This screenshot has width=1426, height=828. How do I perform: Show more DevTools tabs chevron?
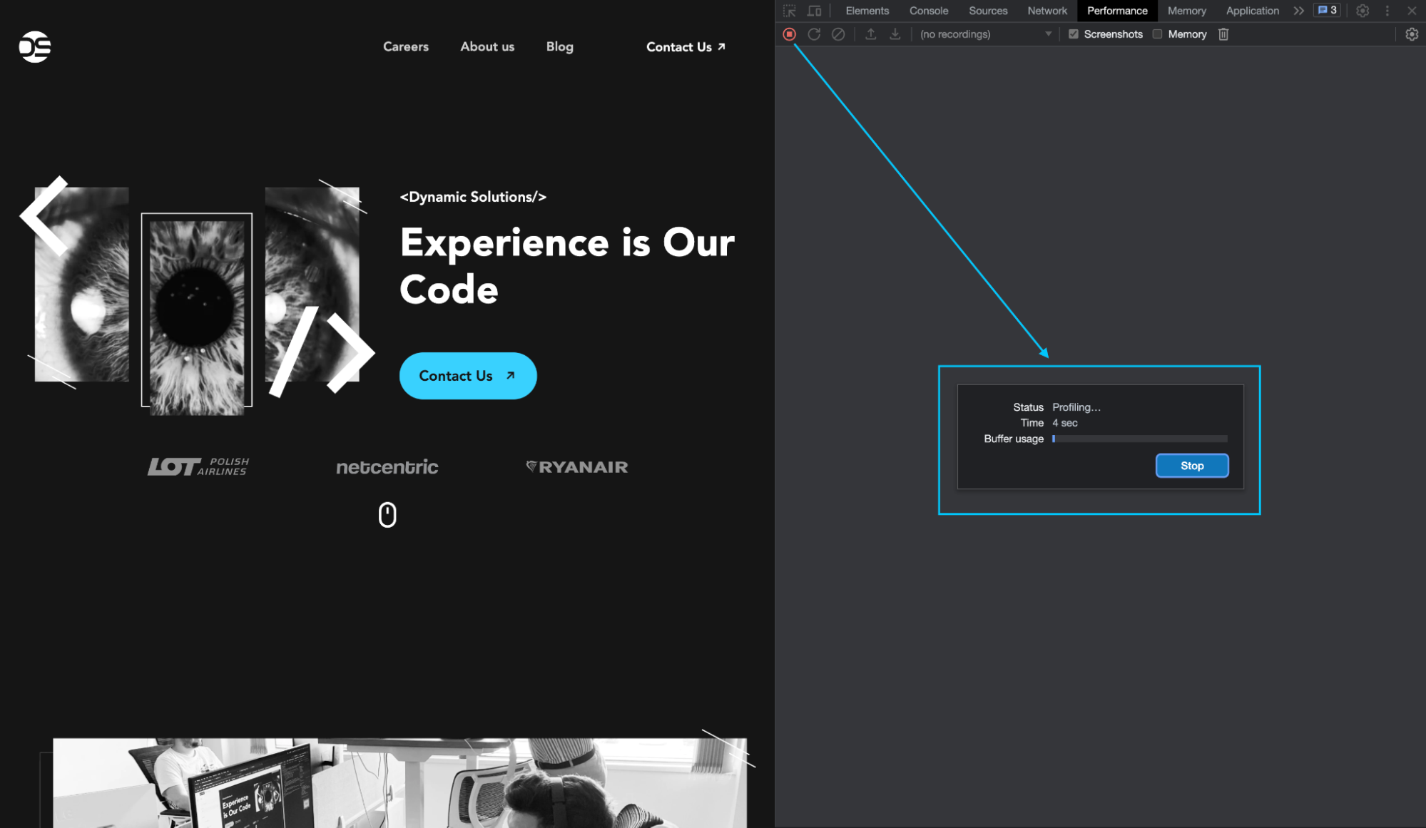(1298, 11)
